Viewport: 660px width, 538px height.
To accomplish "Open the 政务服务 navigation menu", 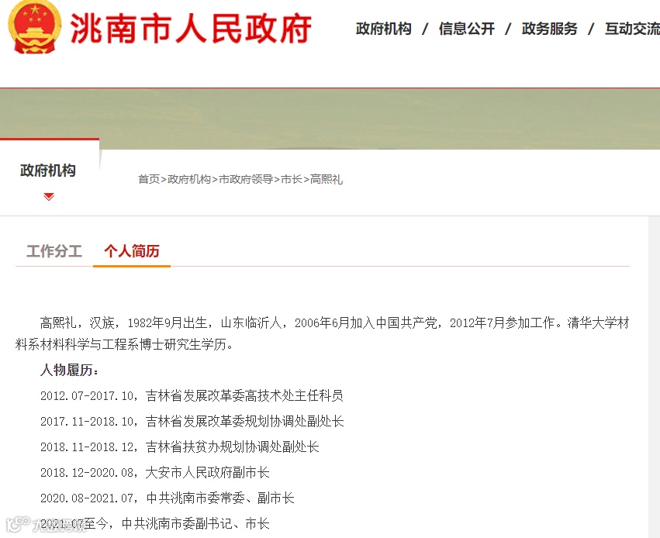I will click(x=549, y=29).
